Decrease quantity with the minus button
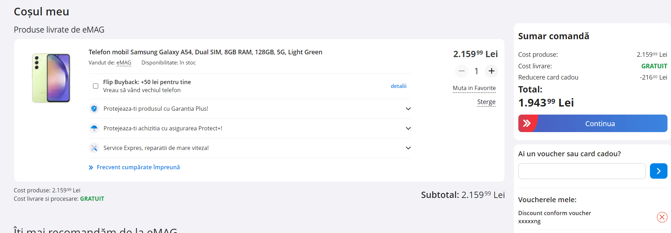 (x=461, y=71)
